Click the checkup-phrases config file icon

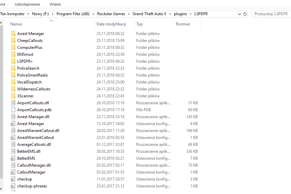pyautogui.click(x=13, y=186)
